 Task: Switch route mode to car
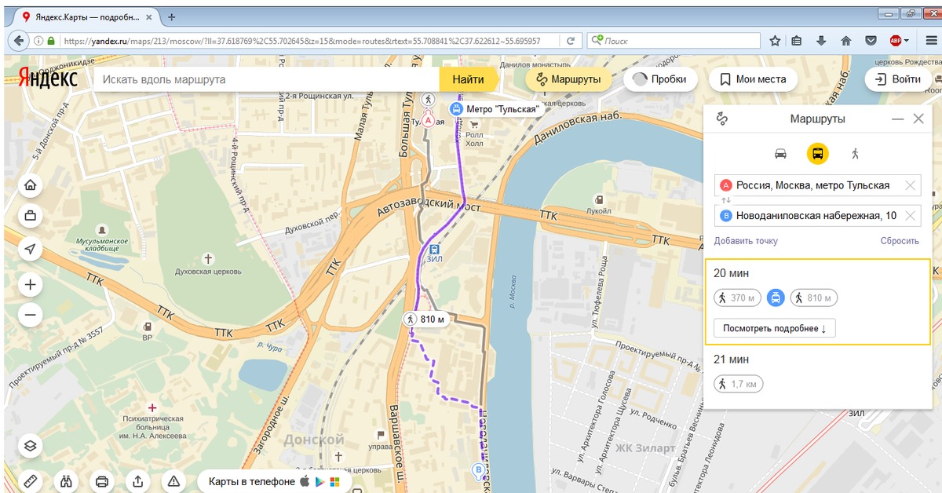780,154
